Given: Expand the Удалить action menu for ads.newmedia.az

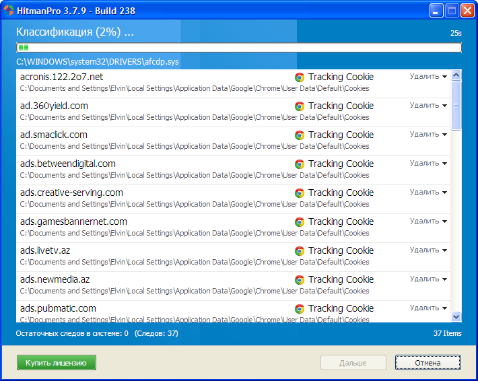Looking at the screenshot, I should (428, 279).
